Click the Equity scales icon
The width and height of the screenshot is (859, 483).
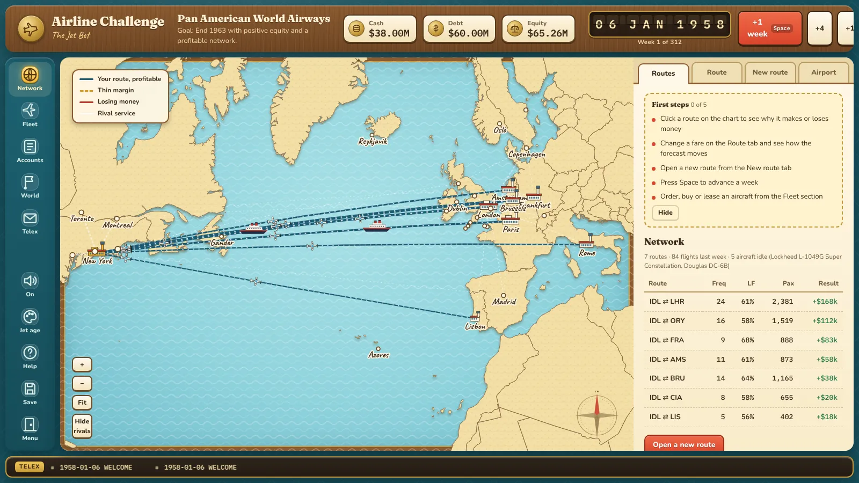[x=515, y=28]
